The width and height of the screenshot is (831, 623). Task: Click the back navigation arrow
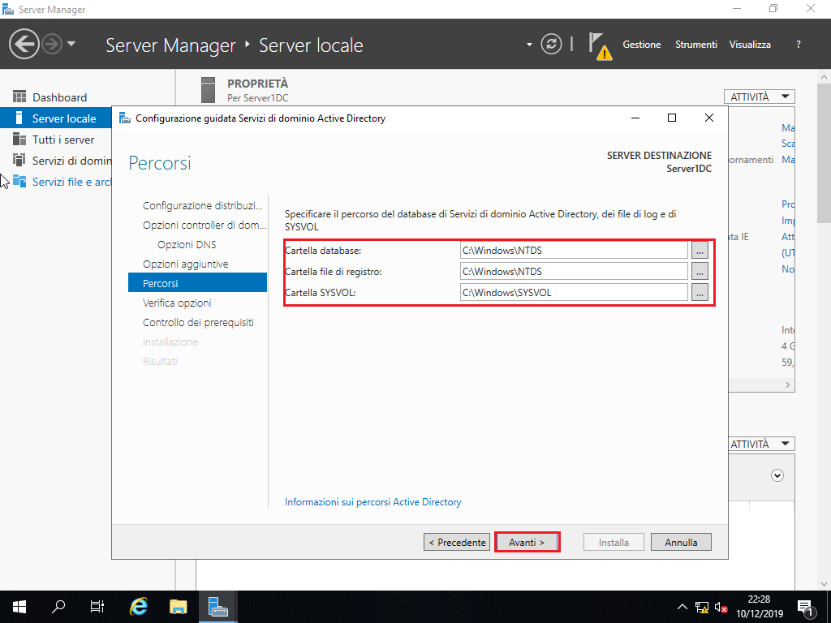[24, 43]
